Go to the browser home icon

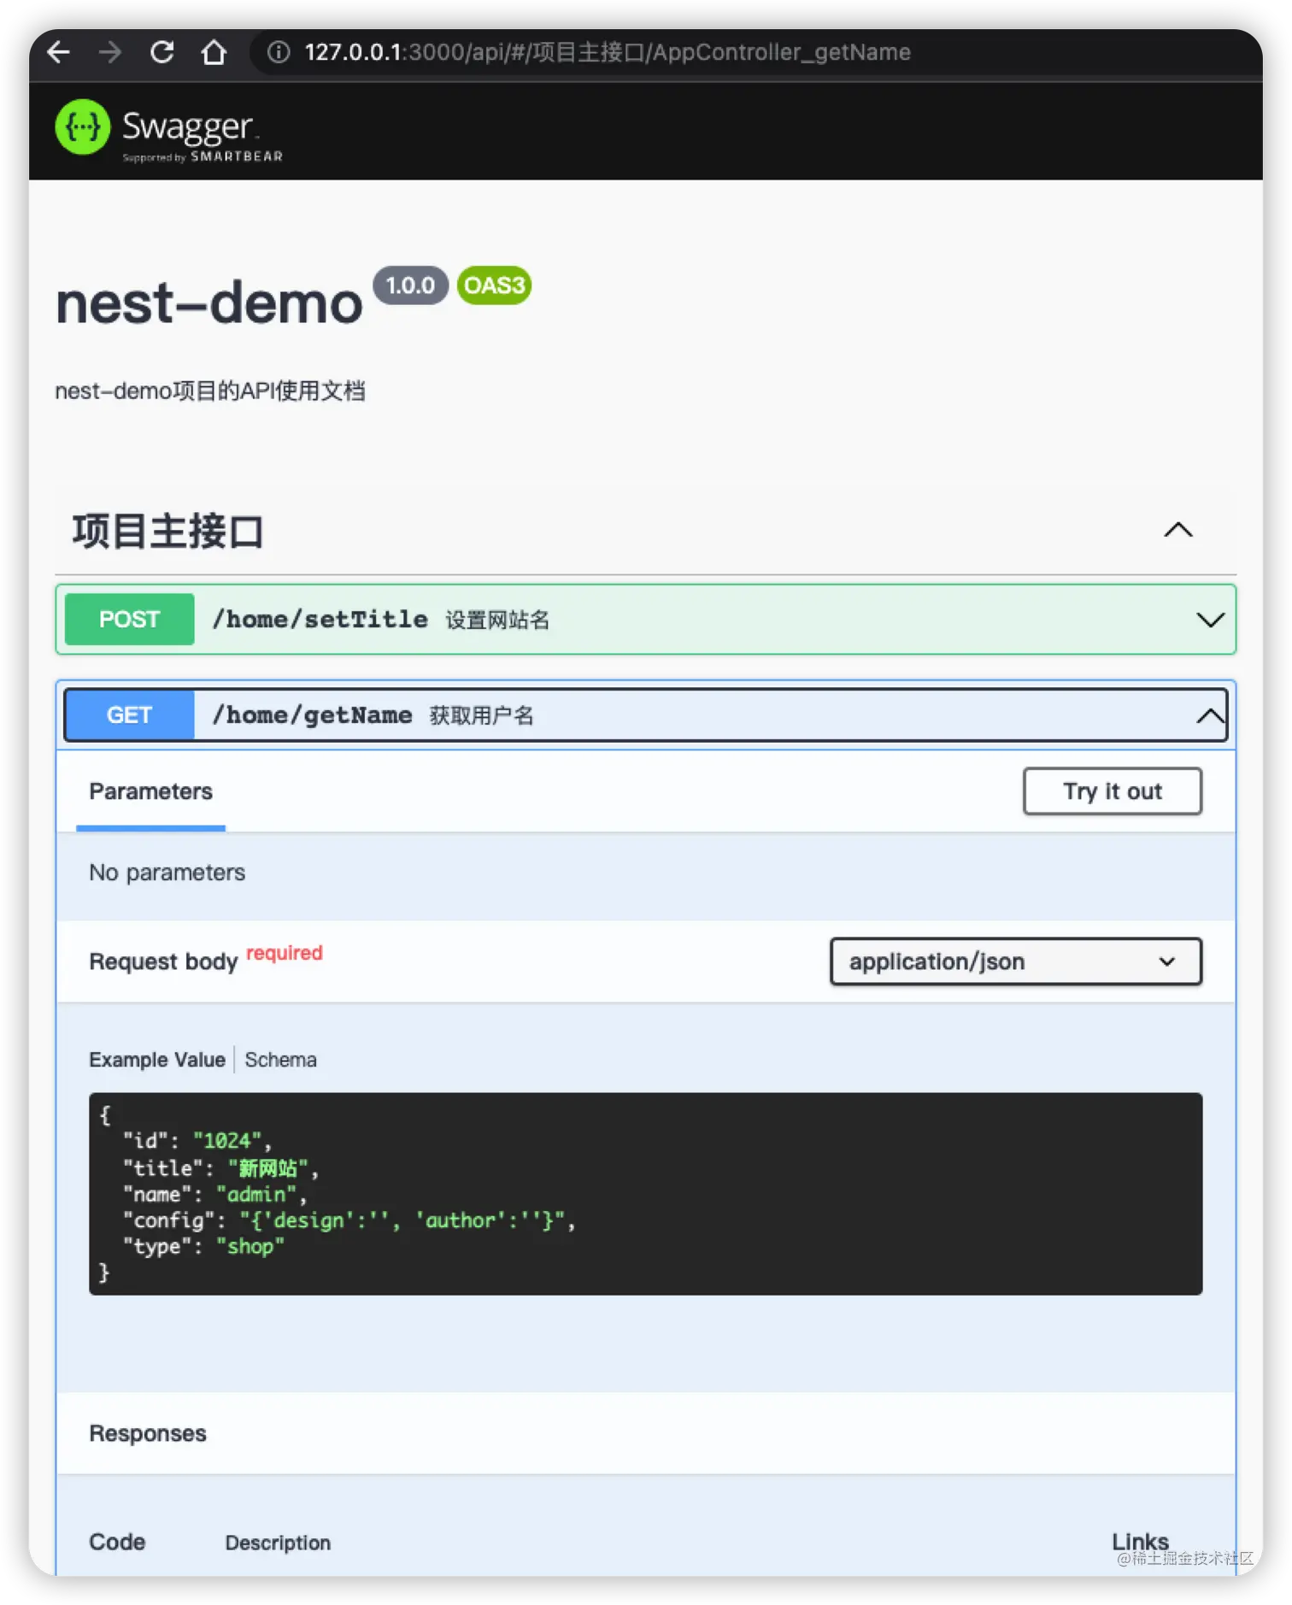pos(214,52)
